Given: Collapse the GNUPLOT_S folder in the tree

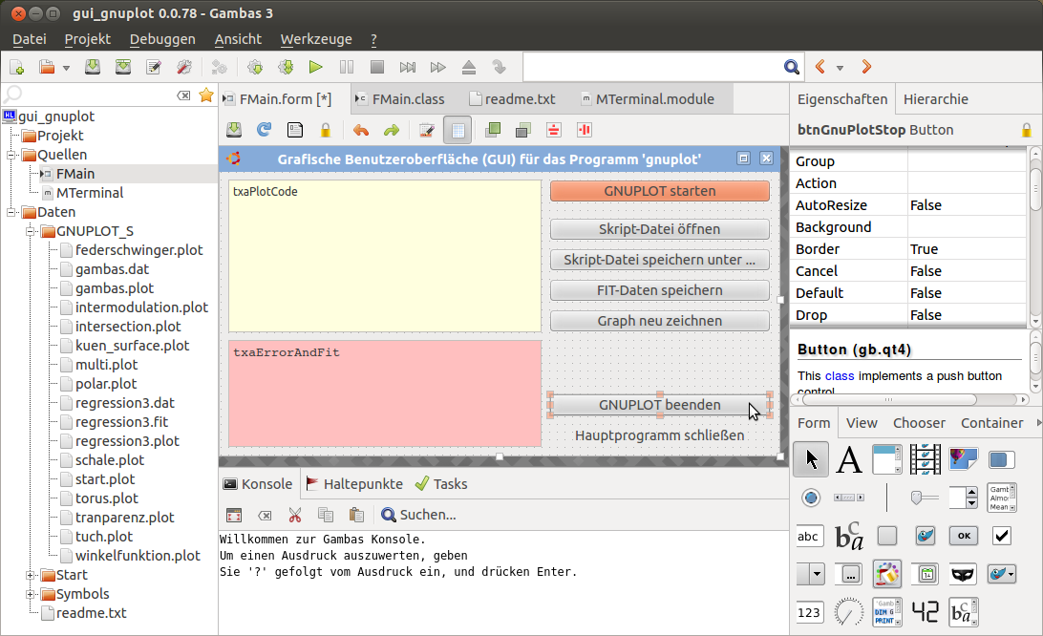Looking at the screenshot, I should tap(31, 231).
